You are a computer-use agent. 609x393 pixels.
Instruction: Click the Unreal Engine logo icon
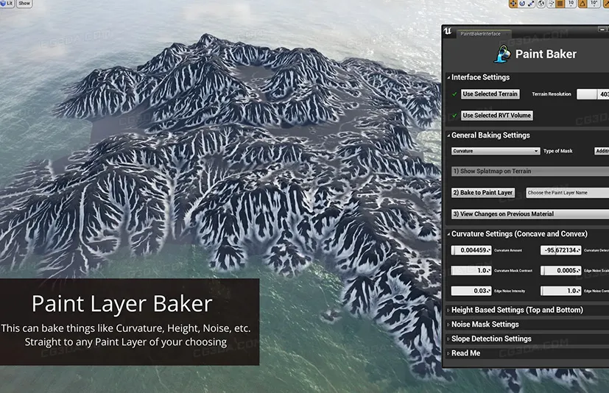point(448,32)
